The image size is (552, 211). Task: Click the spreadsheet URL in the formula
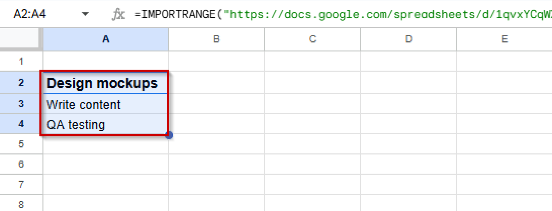tap(377, 15)
